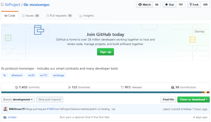
Task: Click the Watch button
Action: [x=145, y=5]
